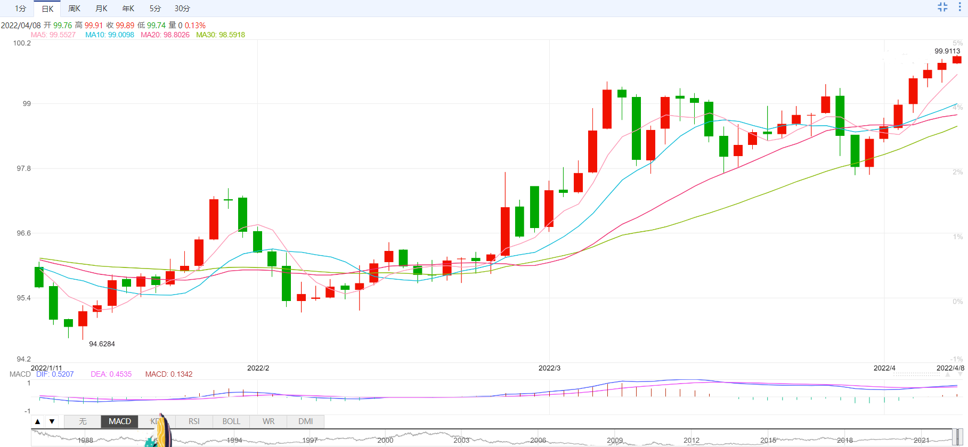Switch to the 1分 chart tab
968x447 pixels.
(x=20, y=9)
